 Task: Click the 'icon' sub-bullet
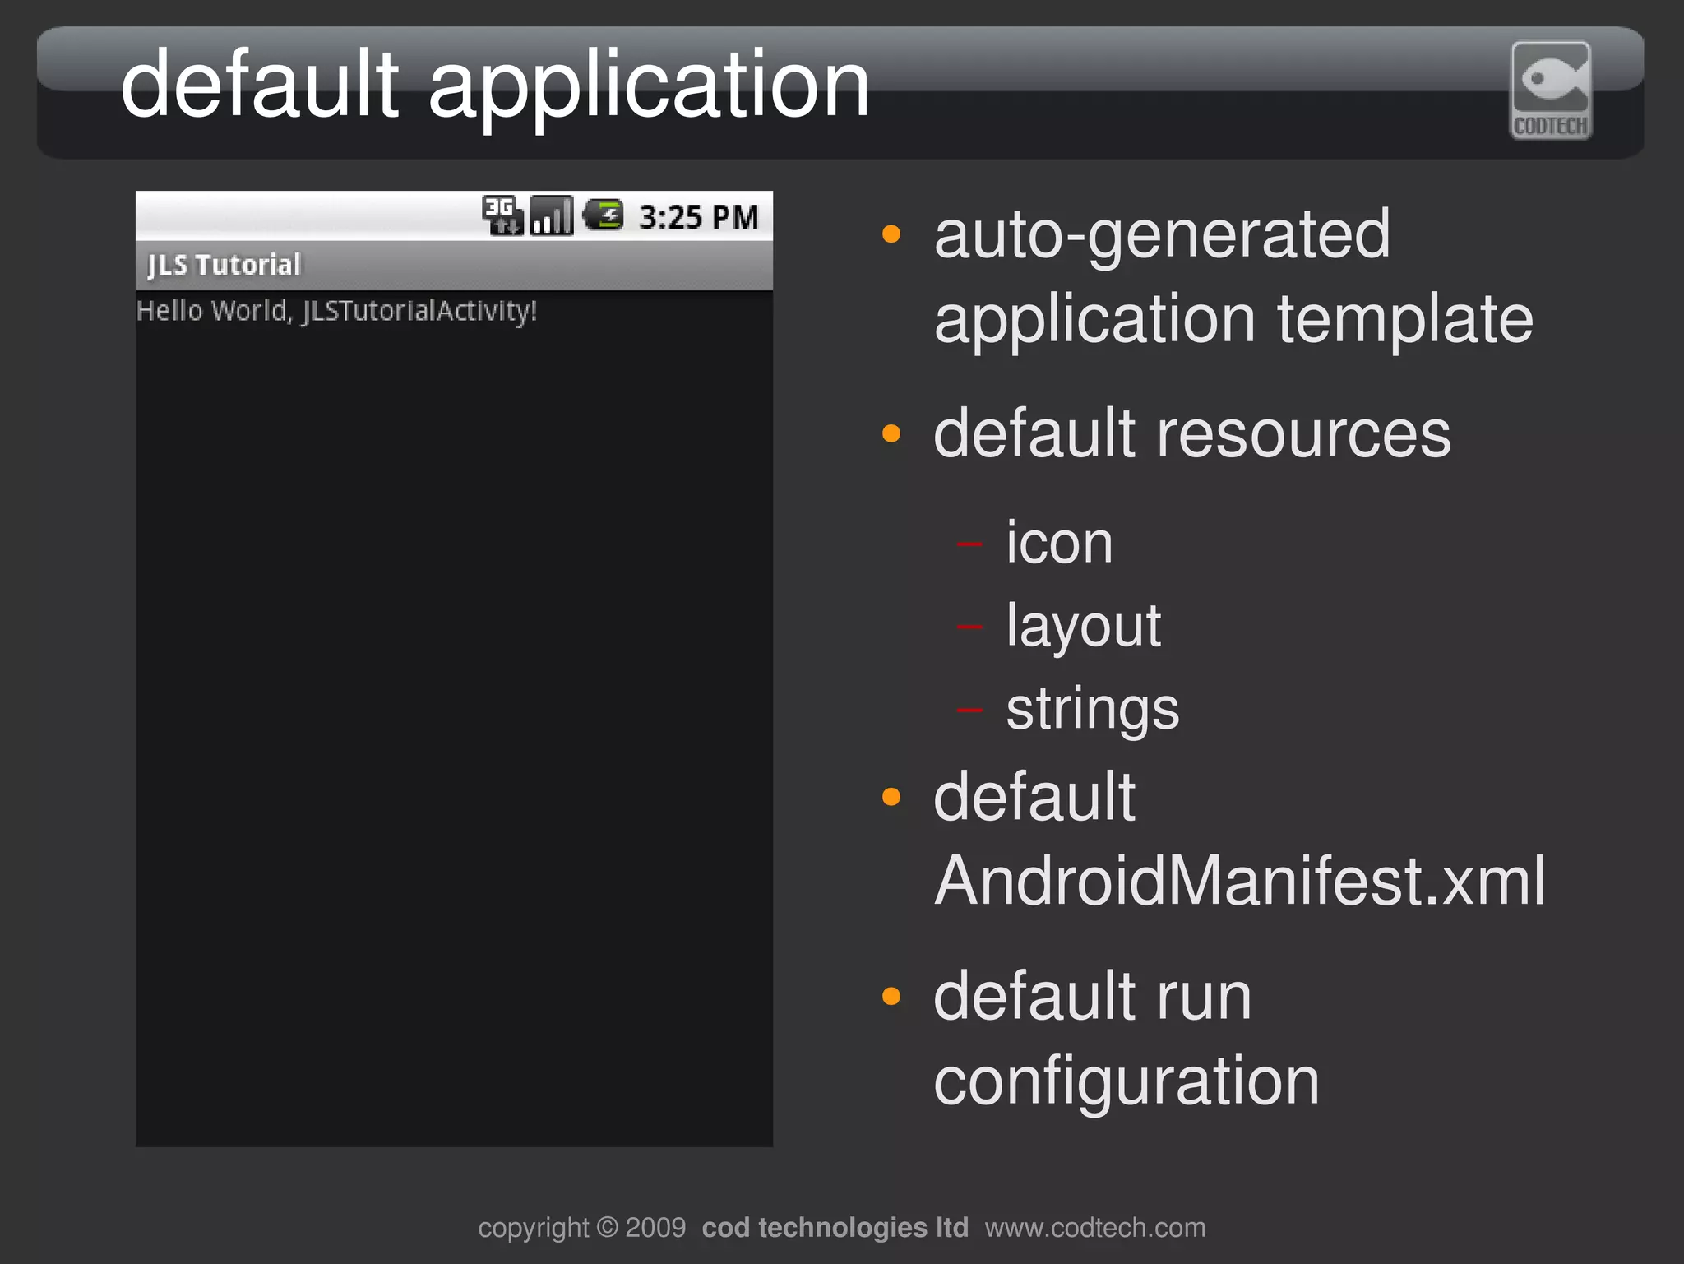click(x=1059, y=543)
